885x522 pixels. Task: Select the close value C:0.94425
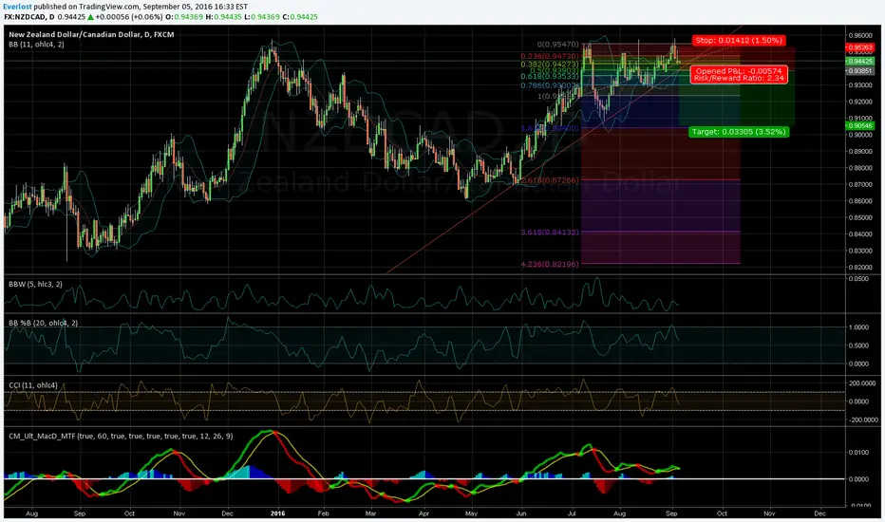(300, 17)
